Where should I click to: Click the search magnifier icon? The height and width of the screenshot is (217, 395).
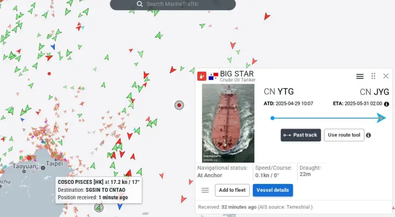pyautogui.click(x=140, y=4)
